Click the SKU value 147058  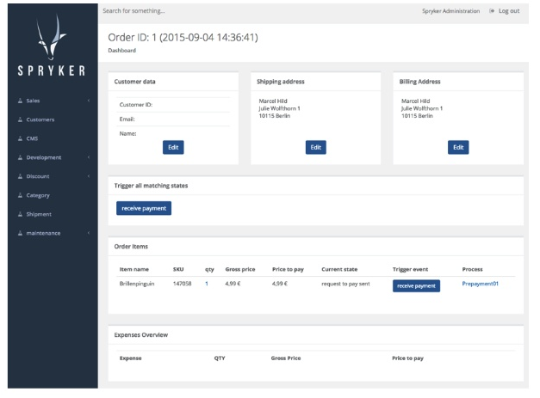pos(183,284)
